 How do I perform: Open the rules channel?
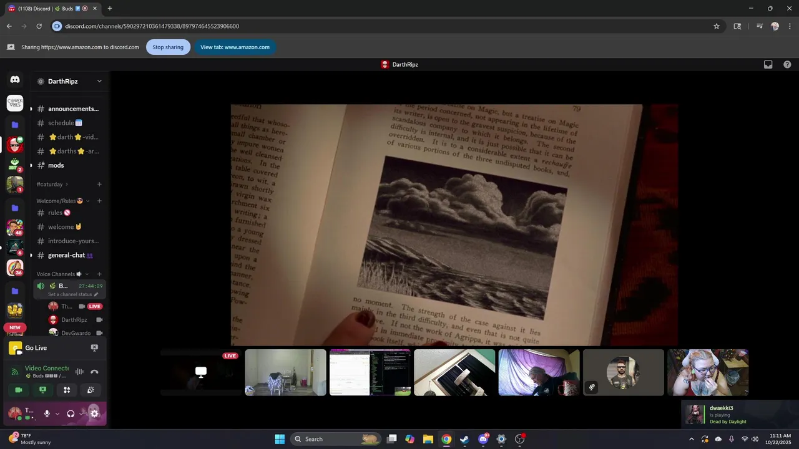coord(67,213)
